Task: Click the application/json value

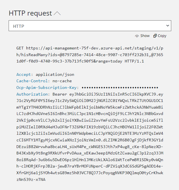Action: click(x=55, y=75)
